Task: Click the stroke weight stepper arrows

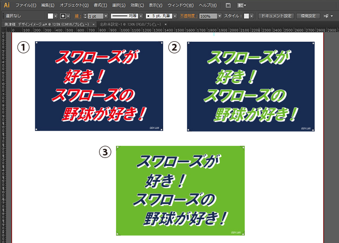Action: 85,16
